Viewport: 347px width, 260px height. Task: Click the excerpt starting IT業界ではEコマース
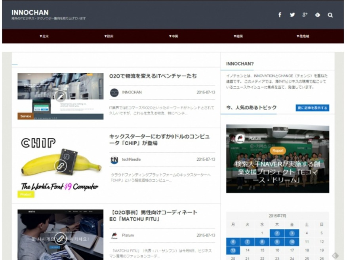[162, 110]
